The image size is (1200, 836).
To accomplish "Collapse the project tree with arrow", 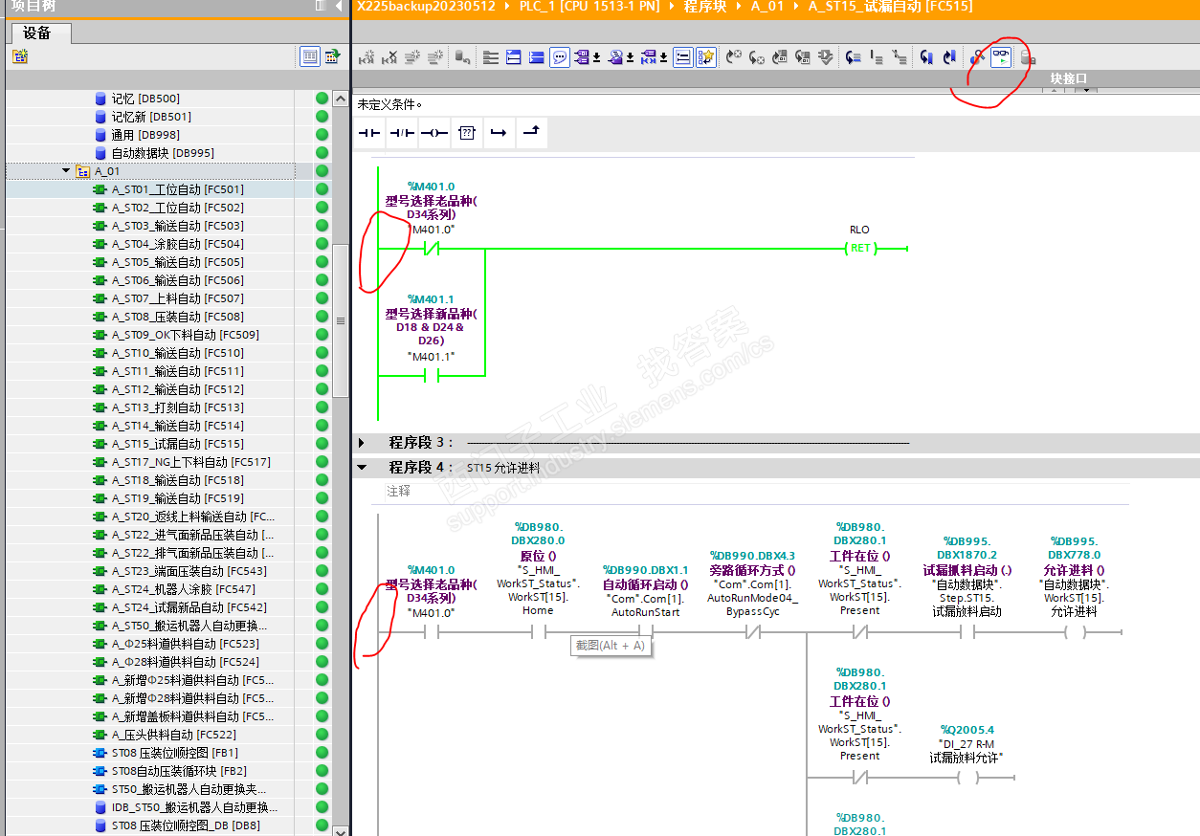I will coord(339,6).
